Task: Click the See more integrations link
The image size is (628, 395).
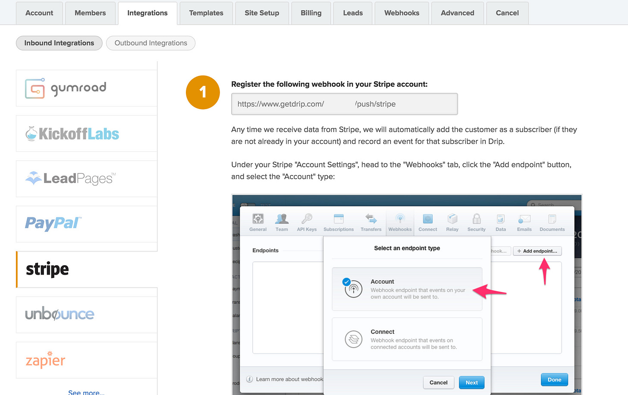Action: (86, 392)
